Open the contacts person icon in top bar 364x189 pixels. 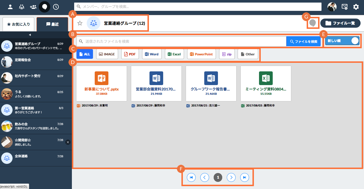click(10, 7)
